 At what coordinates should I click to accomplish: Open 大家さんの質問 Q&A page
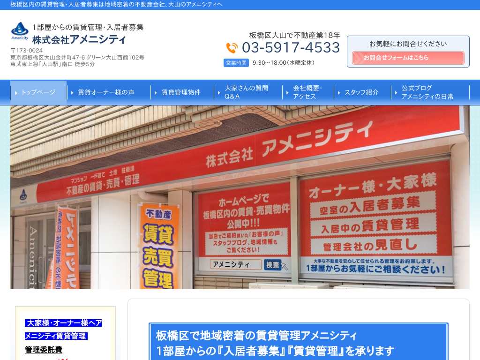coord(246,92)
